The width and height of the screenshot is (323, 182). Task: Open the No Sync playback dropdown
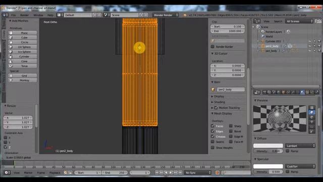pos(198,172)
